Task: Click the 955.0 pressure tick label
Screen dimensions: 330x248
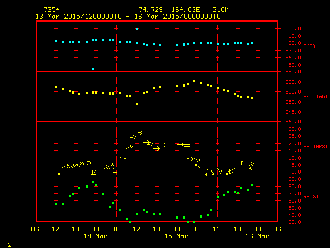Action: click(x=293, y=92)
